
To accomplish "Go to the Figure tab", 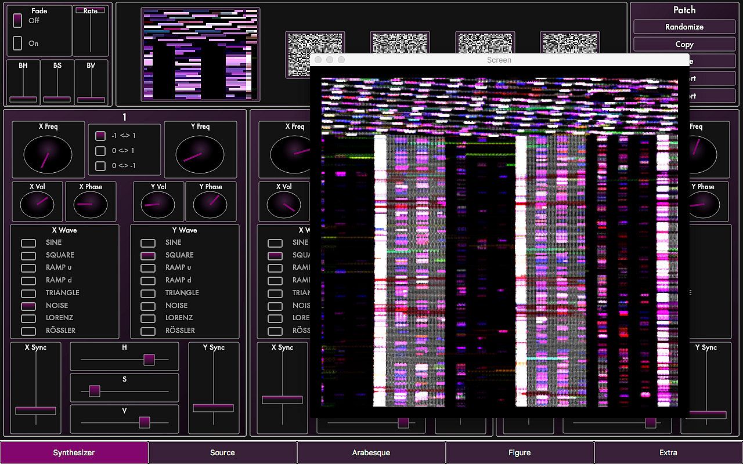I will 520,452.
